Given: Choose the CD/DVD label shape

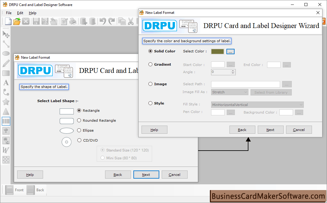Looking at the screenshot, I should point(79,140).
